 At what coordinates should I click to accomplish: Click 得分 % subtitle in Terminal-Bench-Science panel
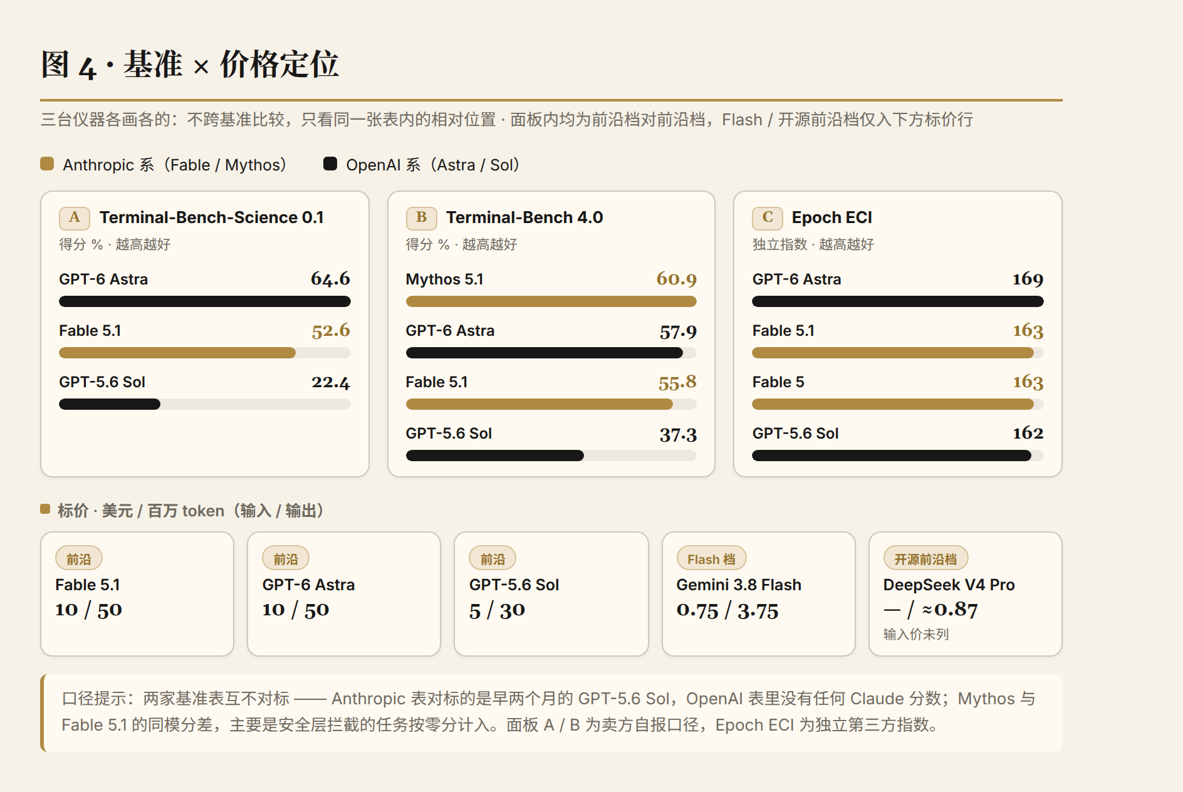[x=115, y=244]
